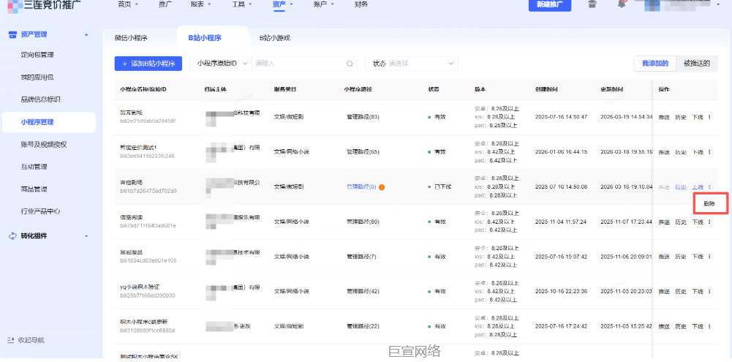Click 推送 in the 管理路径(42) row
732x362 pixels.
[x=664, y=291]
